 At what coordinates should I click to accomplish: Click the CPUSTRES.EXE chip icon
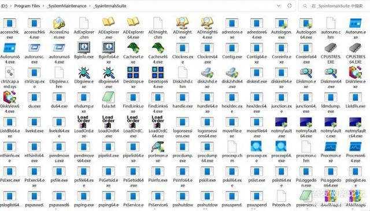tap(331, 48)
